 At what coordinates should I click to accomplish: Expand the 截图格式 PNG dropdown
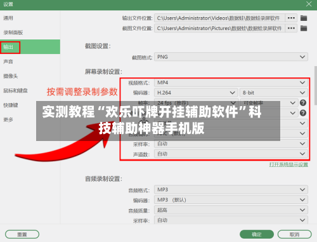click(x=231, y=57)
